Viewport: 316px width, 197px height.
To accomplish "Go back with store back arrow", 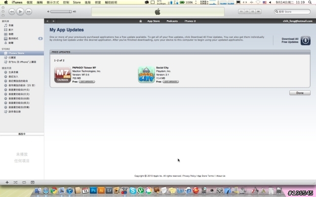I will click(47, 21).
